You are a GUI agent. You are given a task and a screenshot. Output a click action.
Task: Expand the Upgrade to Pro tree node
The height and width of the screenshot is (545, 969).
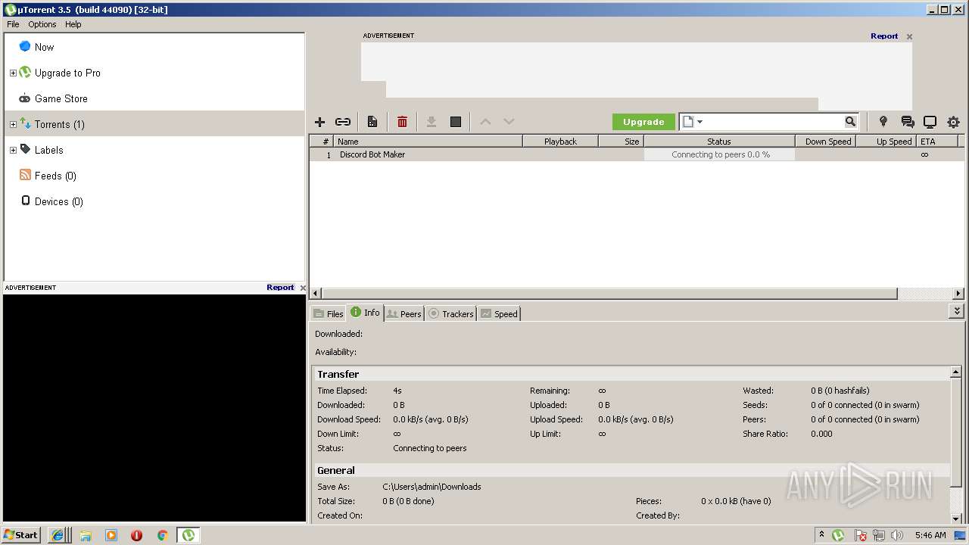coord(13,73)
